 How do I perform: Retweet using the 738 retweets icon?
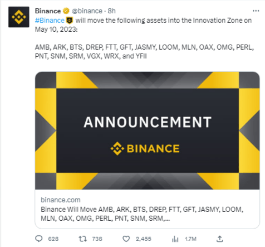click(x=82, y=239)
